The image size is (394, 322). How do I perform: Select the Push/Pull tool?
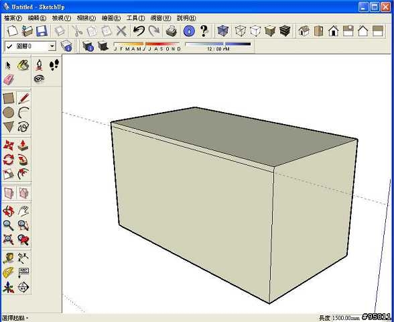point(23,146)
